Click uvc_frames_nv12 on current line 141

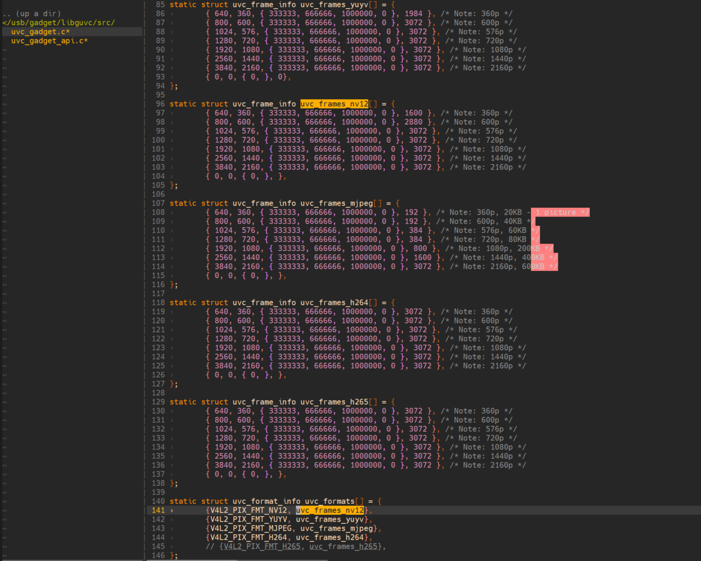330,510
